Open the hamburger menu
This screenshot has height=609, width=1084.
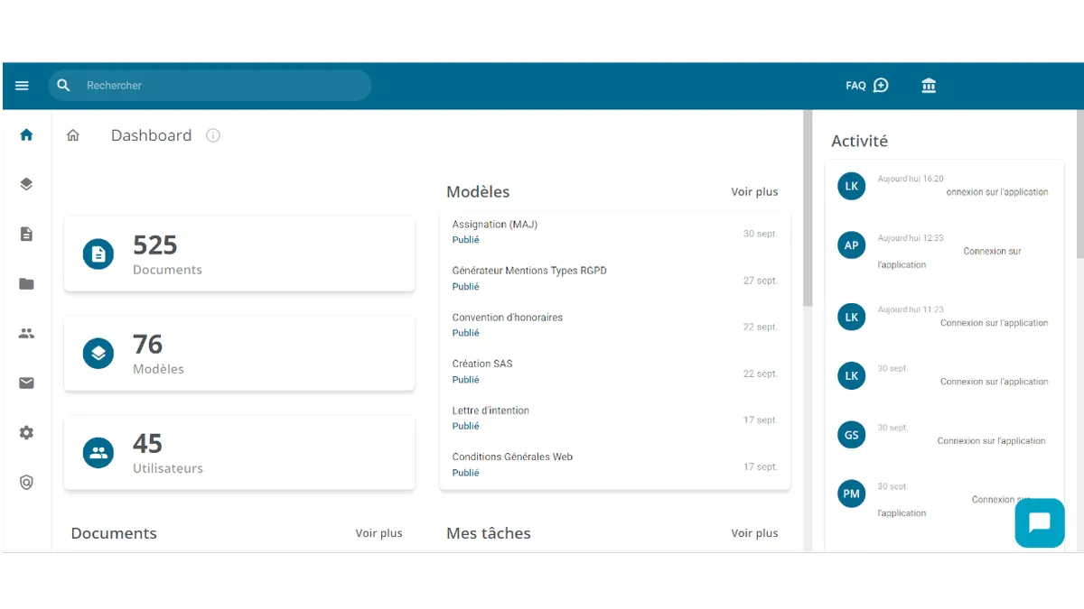[23, 86]
